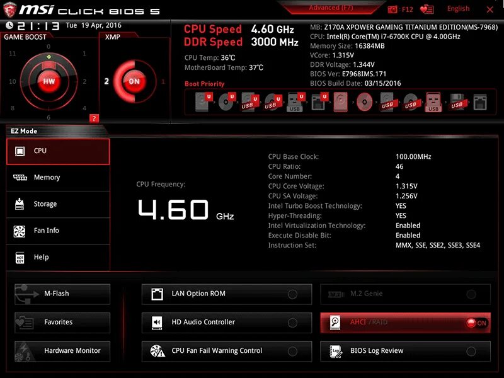Screen dimensions: 504x378
Task: Click the AHCI/RAID drive icon
Action: coord(335,323)
